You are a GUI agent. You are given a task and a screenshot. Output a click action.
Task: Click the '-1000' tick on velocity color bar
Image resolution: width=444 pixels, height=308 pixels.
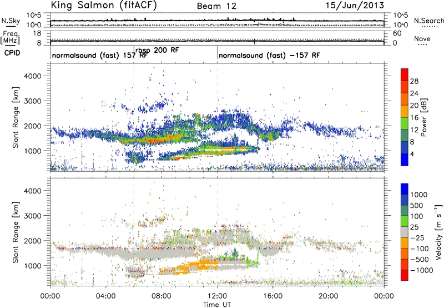coord(421,270)
